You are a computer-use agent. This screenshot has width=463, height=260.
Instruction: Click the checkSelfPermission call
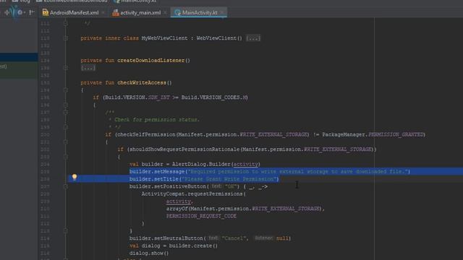pos(145,134)
